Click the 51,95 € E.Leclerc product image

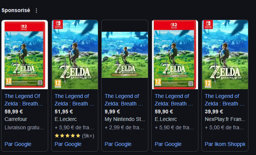[75, 54]
